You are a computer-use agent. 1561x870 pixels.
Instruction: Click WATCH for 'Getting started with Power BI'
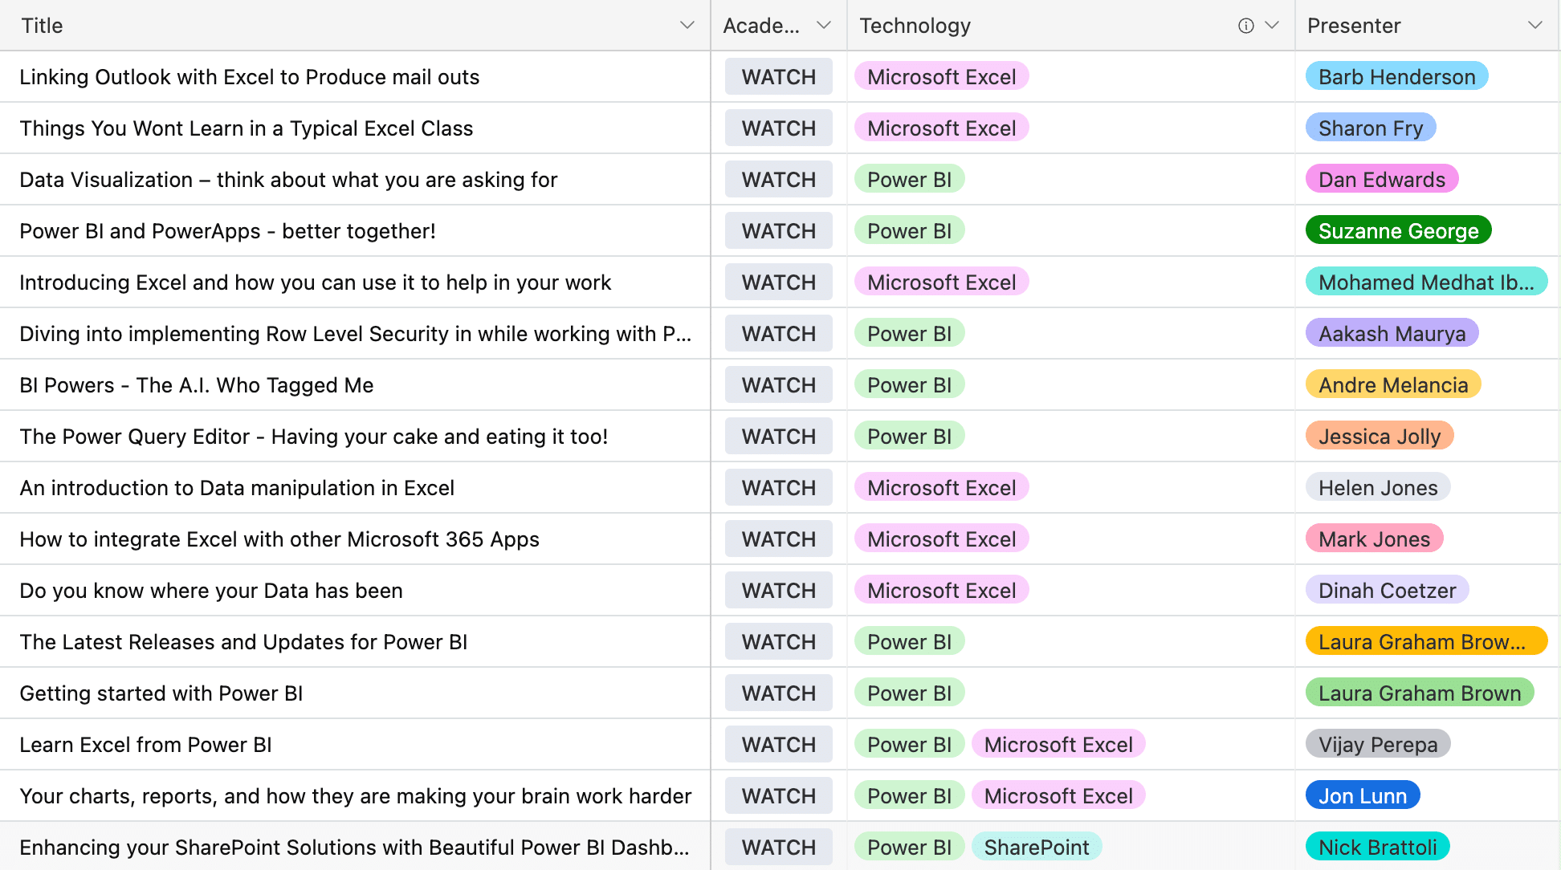pos(778,693)
